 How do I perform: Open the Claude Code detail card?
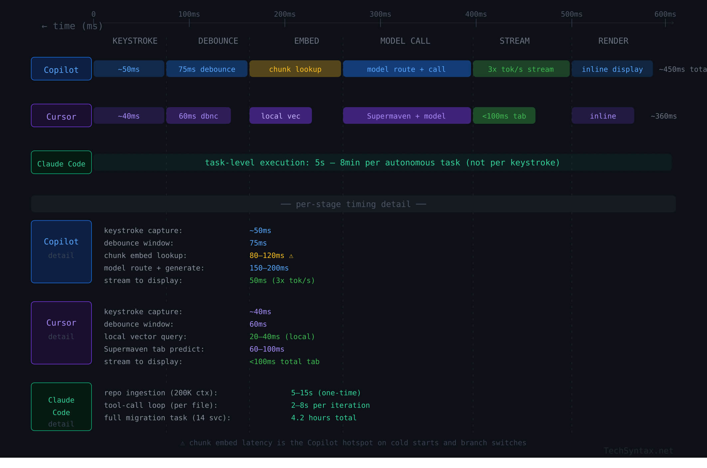coord(61,407)
